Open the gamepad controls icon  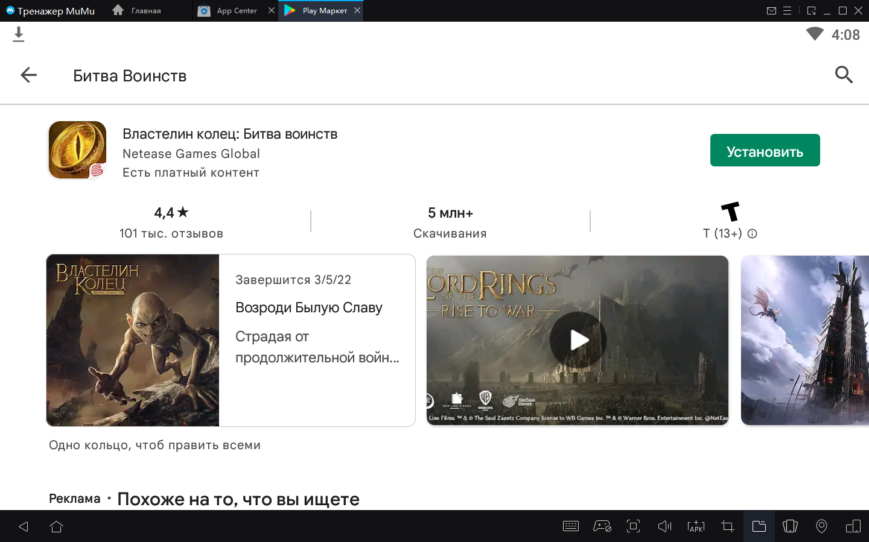tap(602, 526)
